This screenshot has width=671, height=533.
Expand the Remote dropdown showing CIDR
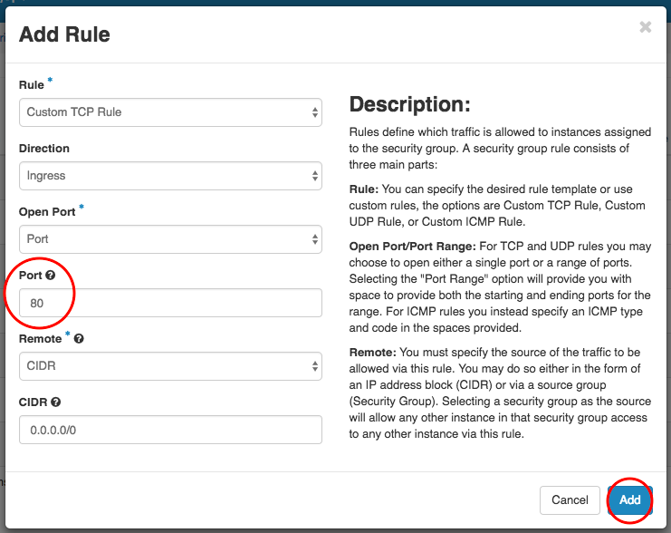(170, 366)
